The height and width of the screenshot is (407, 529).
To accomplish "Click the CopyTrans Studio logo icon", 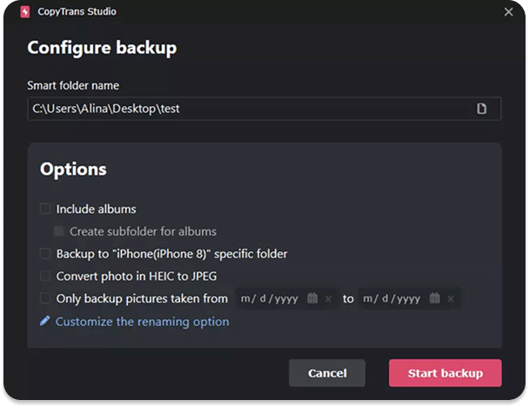I will pyautogui.click(x=25, y=12).
